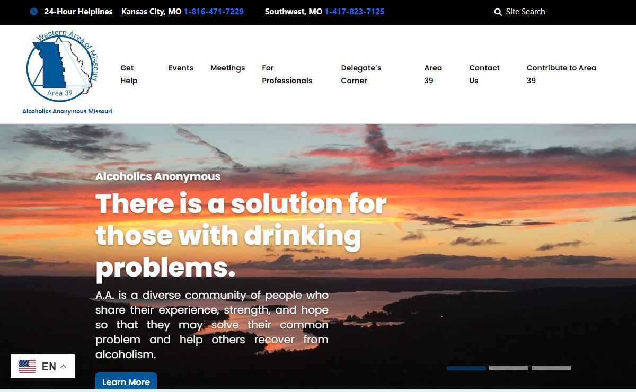Call Kansas City helpline 1-816-471-7229

point(214,12)
